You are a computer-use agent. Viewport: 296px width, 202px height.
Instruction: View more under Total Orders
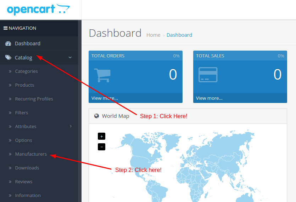tap(105, 98)
